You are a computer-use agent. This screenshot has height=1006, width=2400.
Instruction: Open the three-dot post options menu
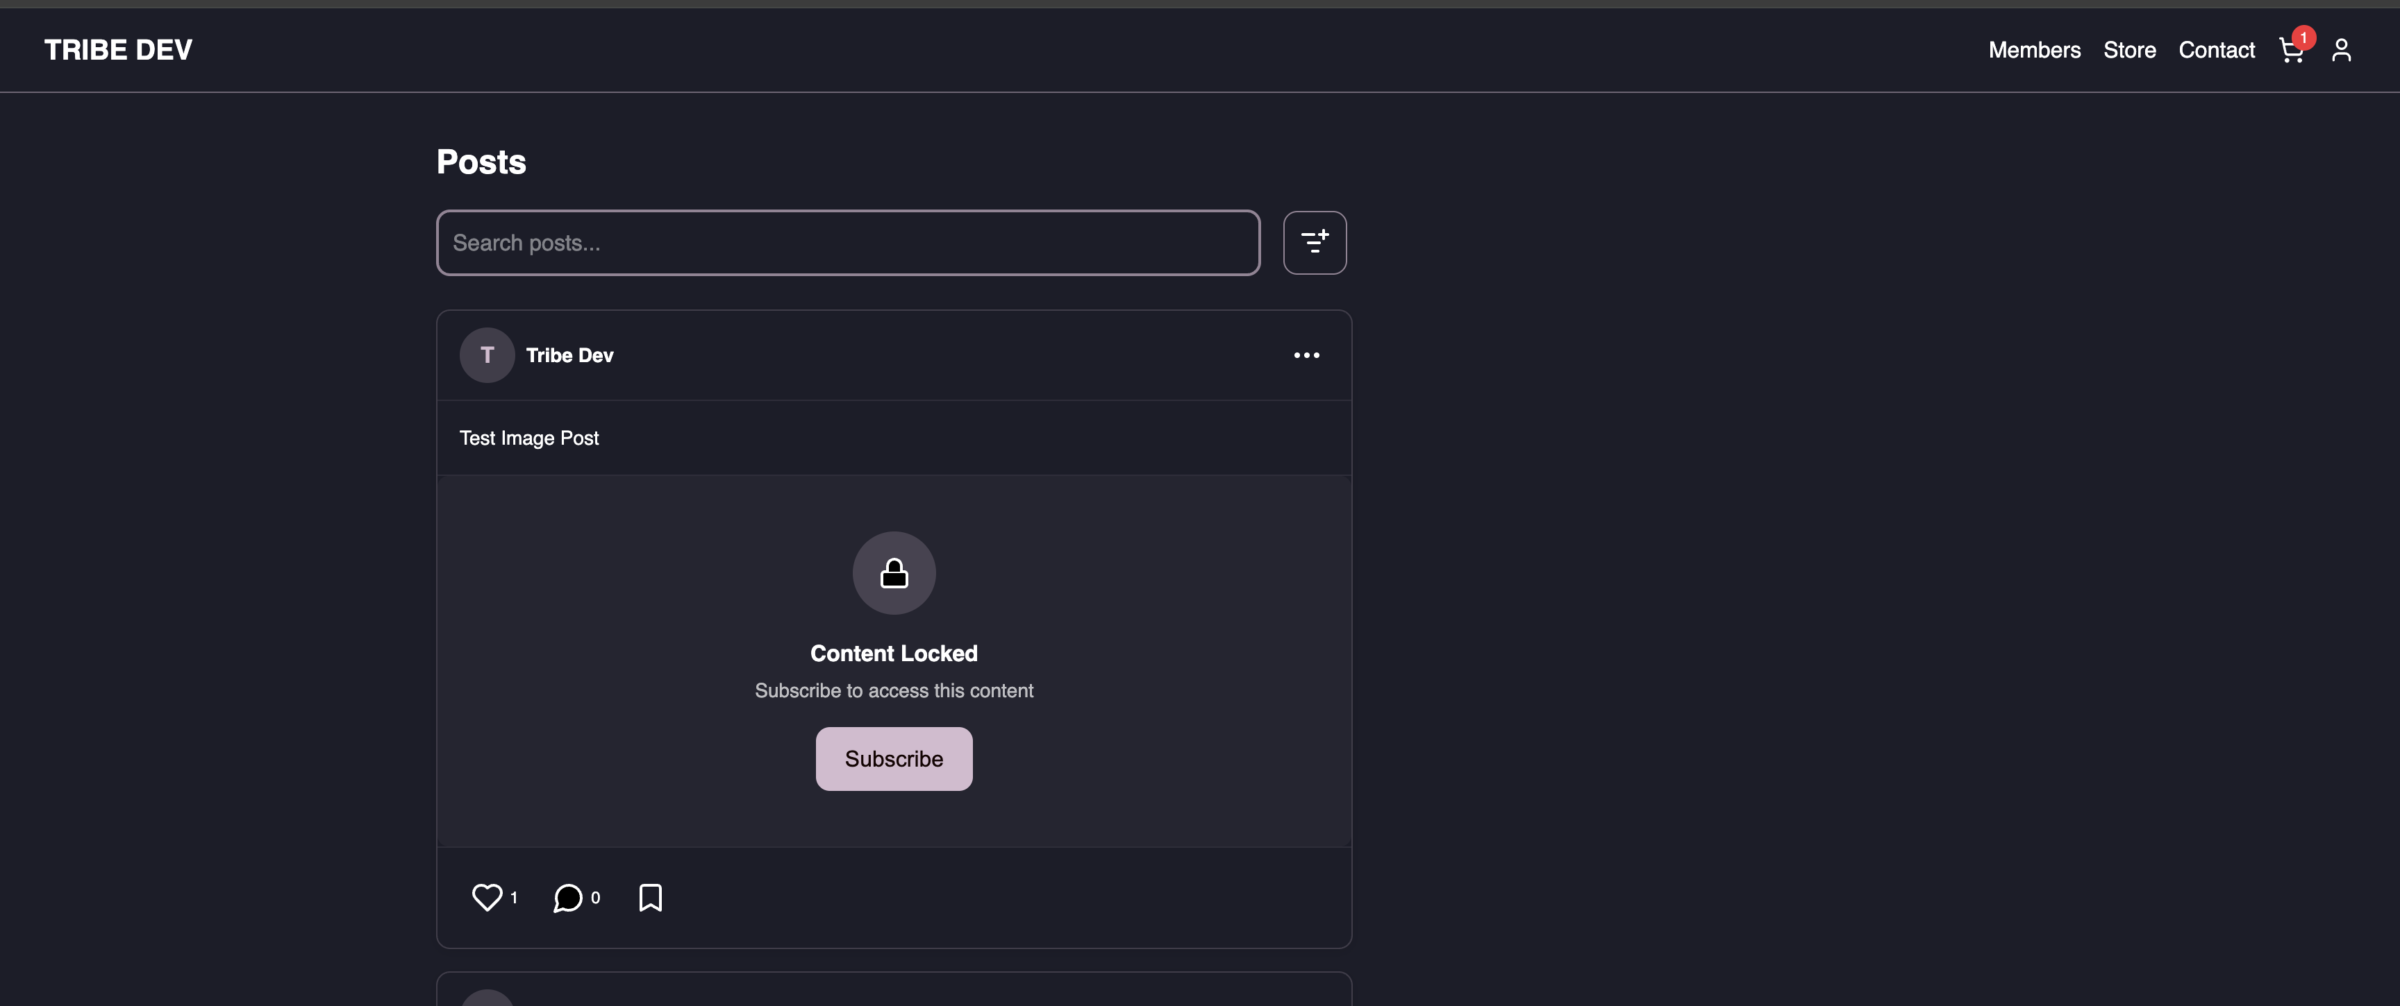tap(1306, 355)
